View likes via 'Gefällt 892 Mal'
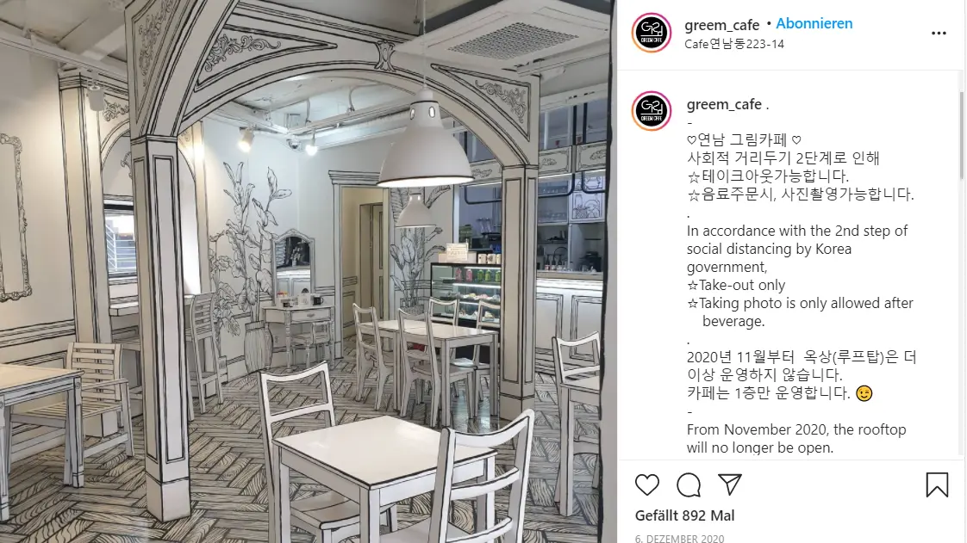 tap(684, 515)
